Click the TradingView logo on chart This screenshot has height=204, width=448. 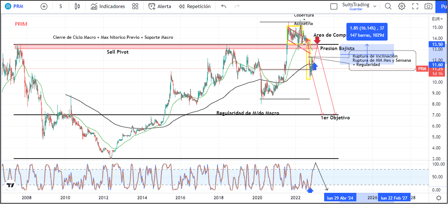tap(10, 185)
